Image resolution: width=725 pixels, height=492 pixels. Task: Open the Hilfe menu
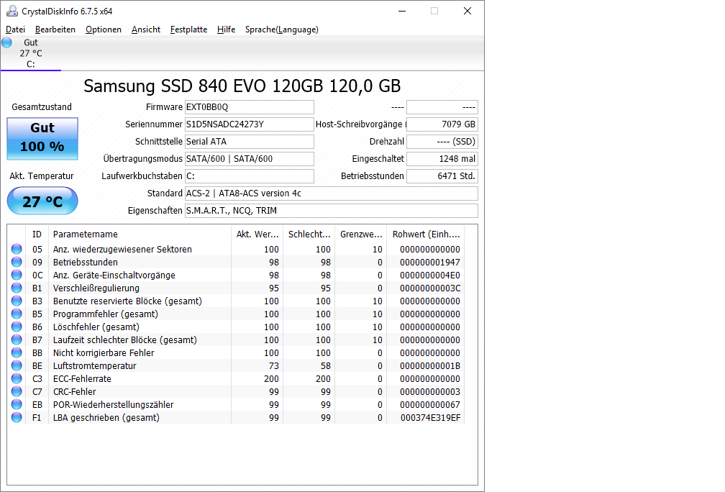226,29
